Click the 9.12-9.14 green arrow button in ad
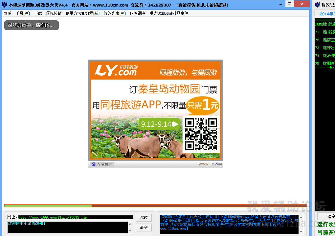The width and height of the screenshot is (335, 236). (x=159, y=124)
